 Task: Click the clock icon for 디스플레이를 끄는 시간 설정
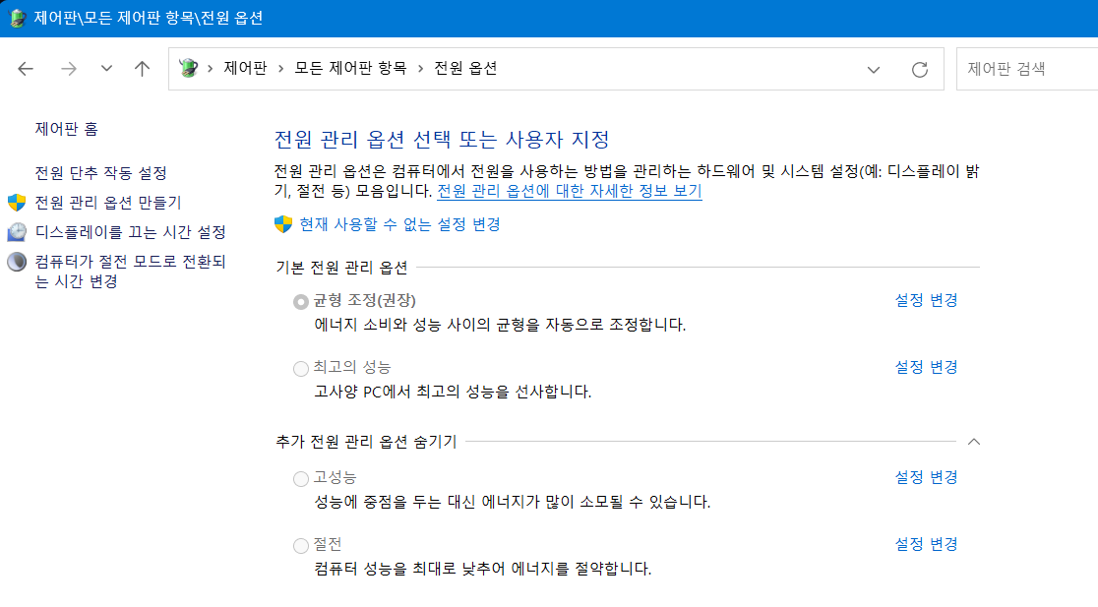(x=17, y=232)
